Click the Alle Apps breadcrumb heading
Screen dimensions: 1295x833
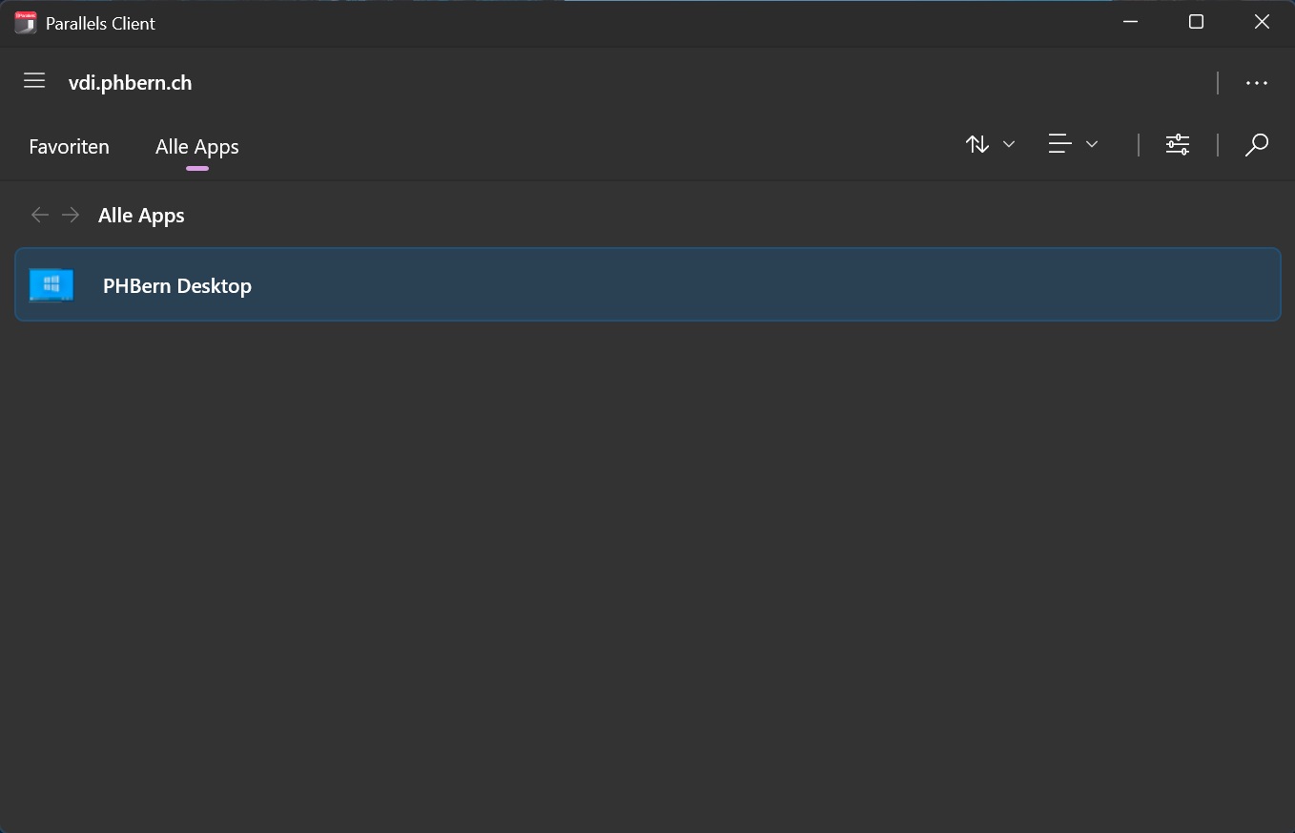(x=141, y=215)
